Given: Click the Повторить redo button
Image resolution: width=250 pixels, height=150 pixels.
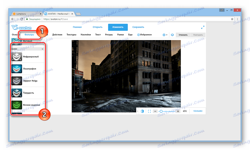Looking at the screenshot, I should point(198,35).
